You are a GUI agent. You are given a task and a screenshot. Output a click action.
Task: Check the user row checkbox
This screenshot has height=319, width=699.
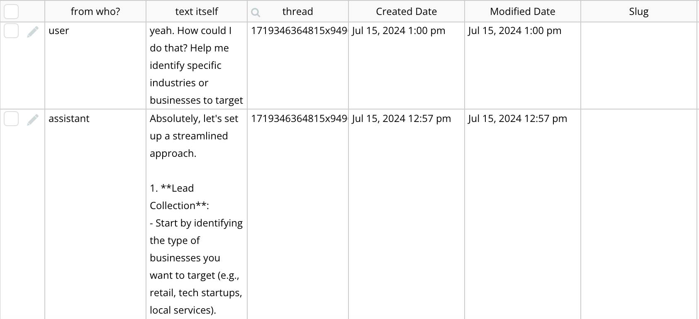[11, 31]
